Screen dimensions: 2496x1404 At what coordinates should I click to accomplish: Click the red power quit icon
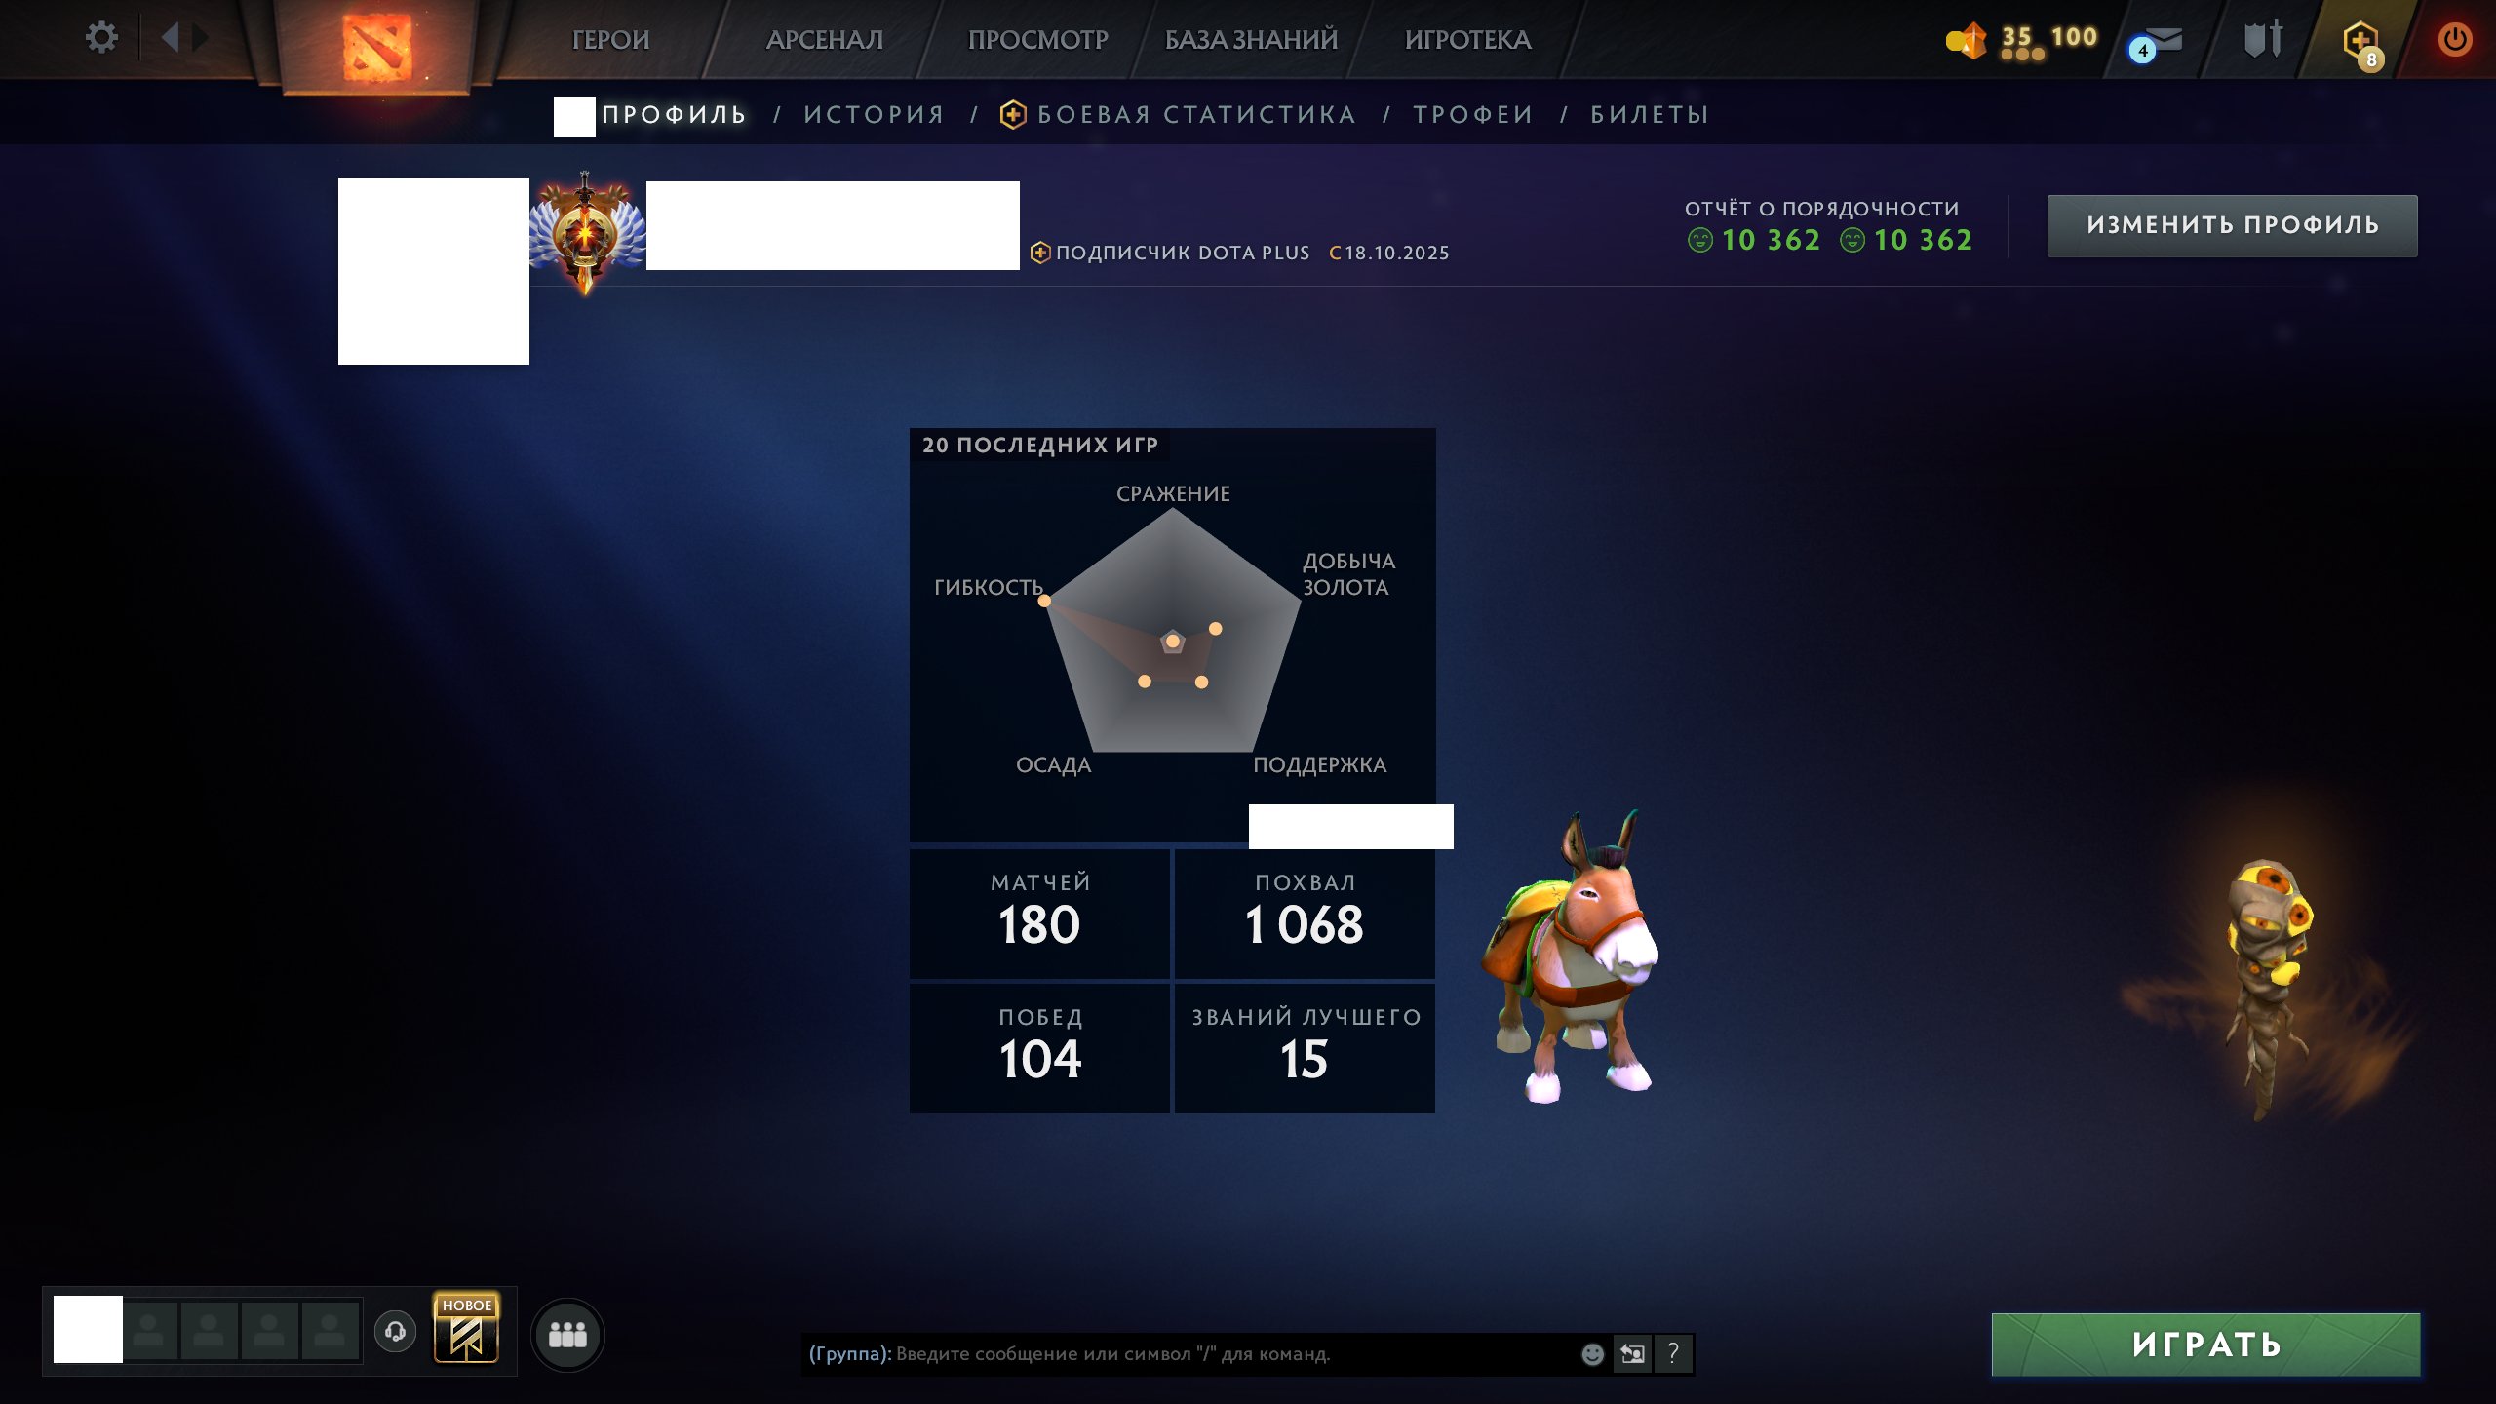tap(2454, 40)
